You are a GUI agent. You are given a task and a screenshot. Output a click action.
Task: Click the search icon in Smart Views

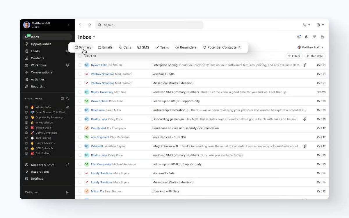click(x=67, y=99)
